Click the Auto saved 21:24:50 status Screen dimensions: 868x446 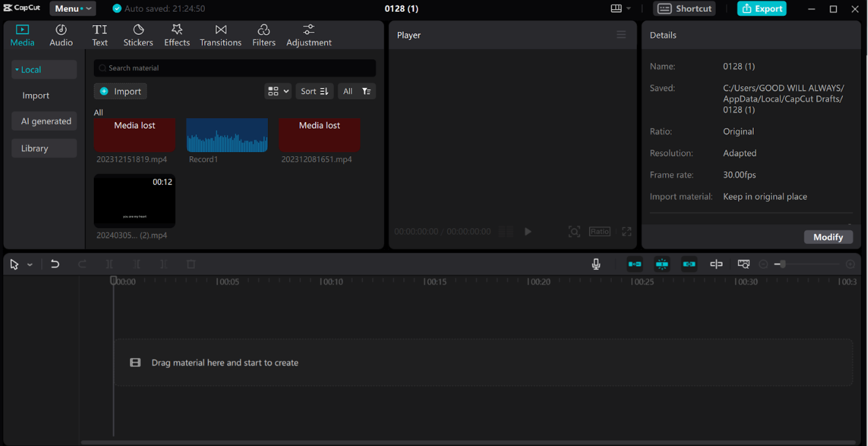tap(159, 9)
